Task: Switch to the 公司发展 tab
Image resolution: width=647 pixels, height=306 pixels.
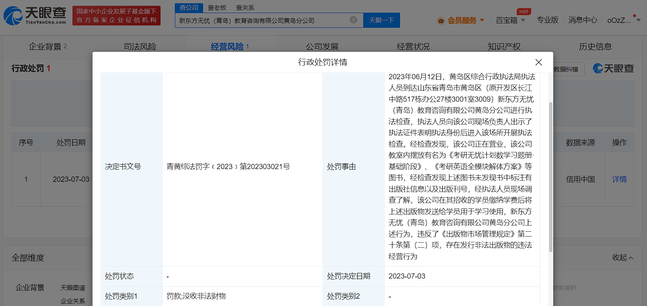Action: click(x=322, y=47)
